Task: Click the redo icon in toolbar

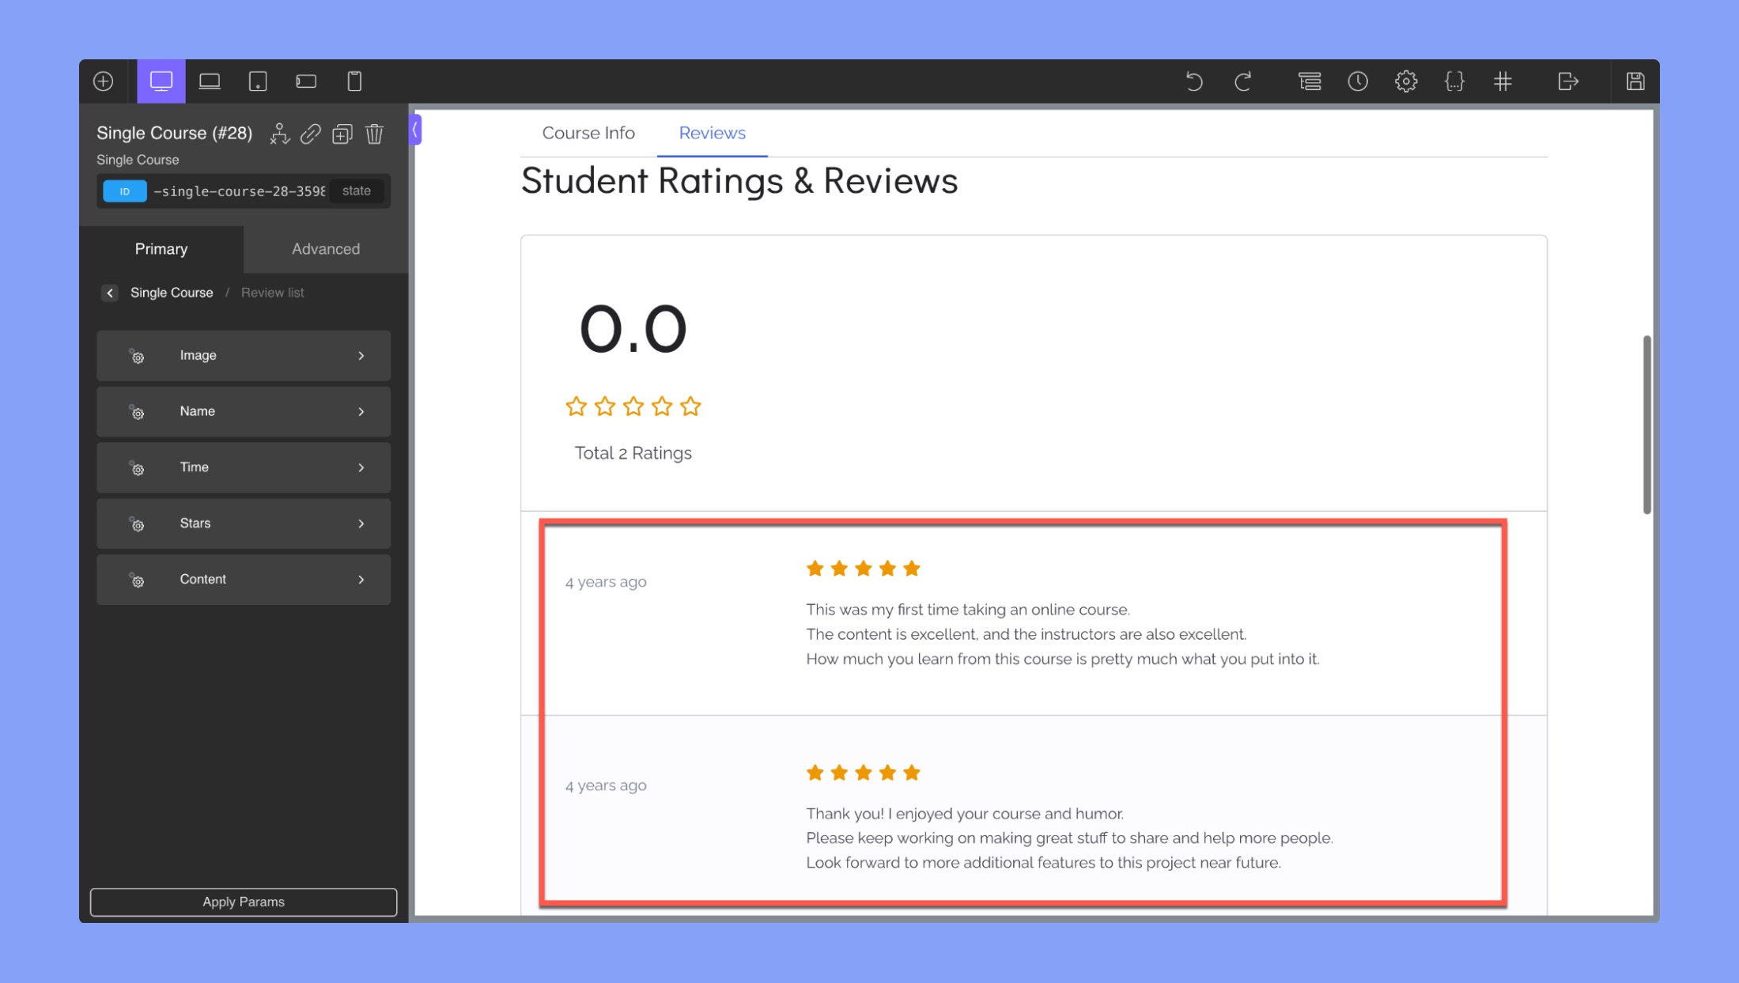Action: [x=1243, y=81]
